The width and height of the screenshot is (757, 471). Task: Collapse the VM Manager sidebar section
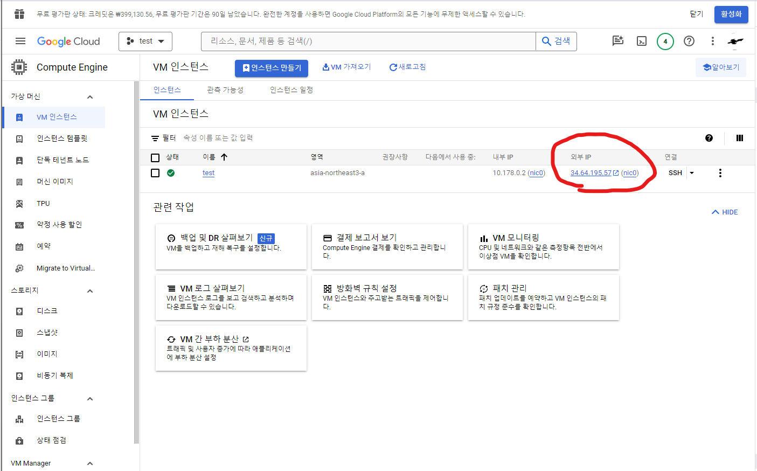click(90, 463)
